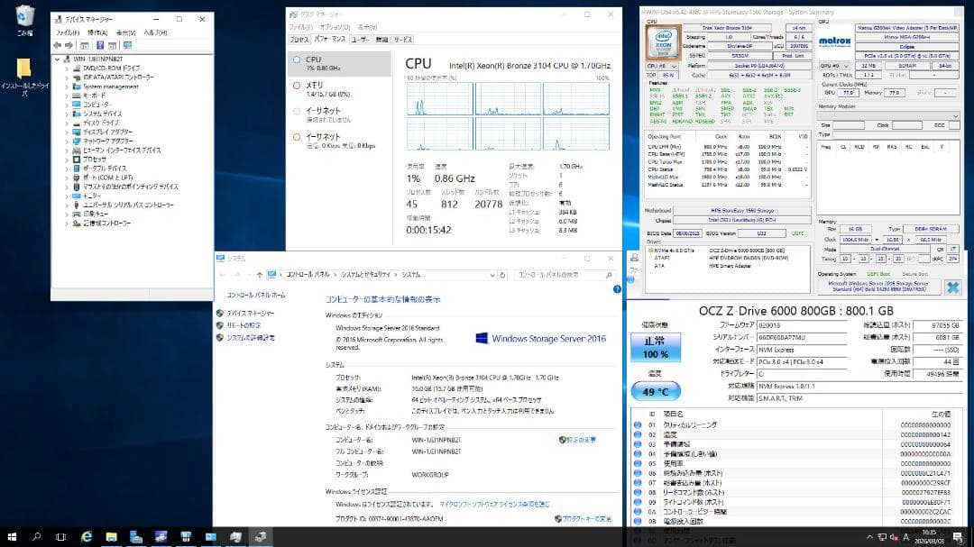This screenshot has height=547, width=974.
Task: Switch to the Services tab in Task Manager
Action: point(403,39)
